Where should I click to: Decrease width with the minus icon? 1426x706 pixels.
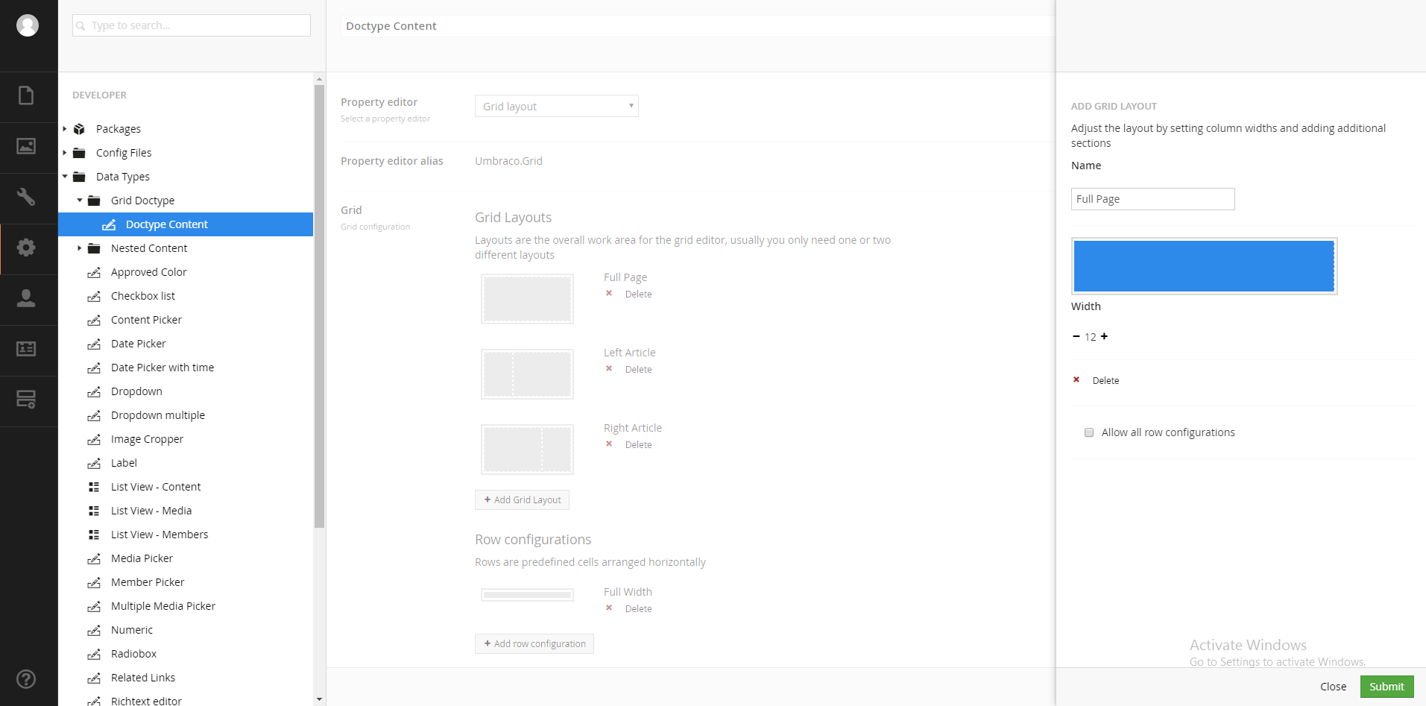click(1076, 337)
